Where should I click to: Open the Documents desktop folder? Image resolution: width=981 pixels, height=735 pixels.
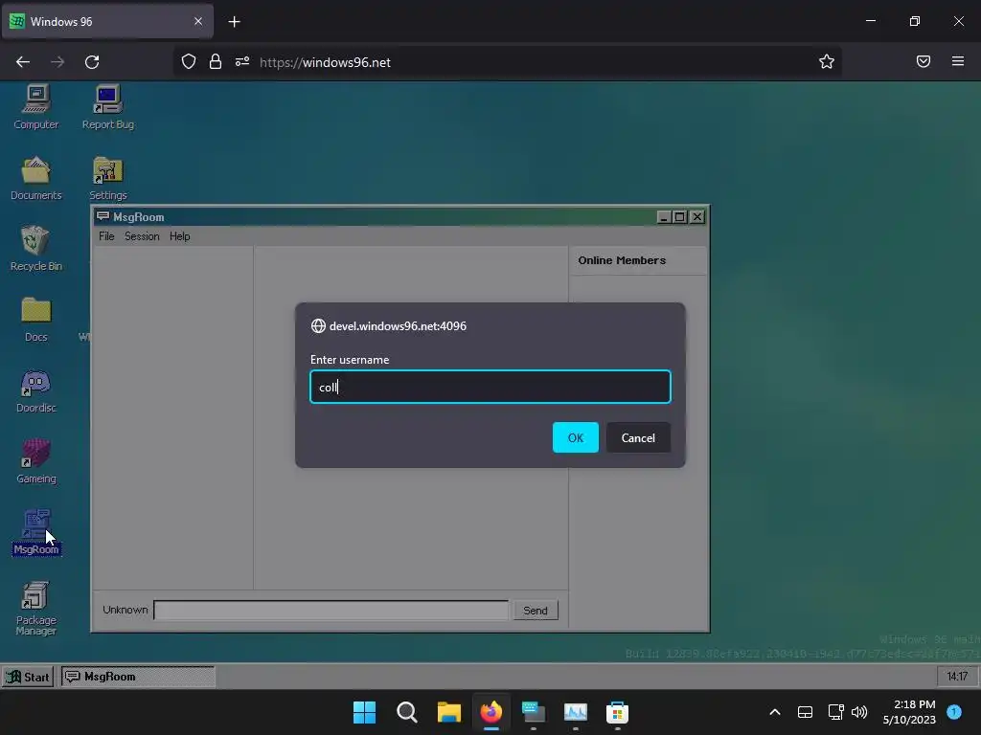(x=36, y=178)
